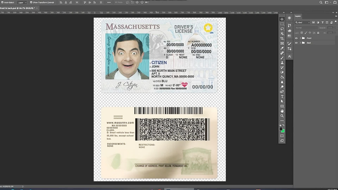The width and height of the screenshot is (338, 190).
Task: Select the Eraser tool
Action: 282,72
